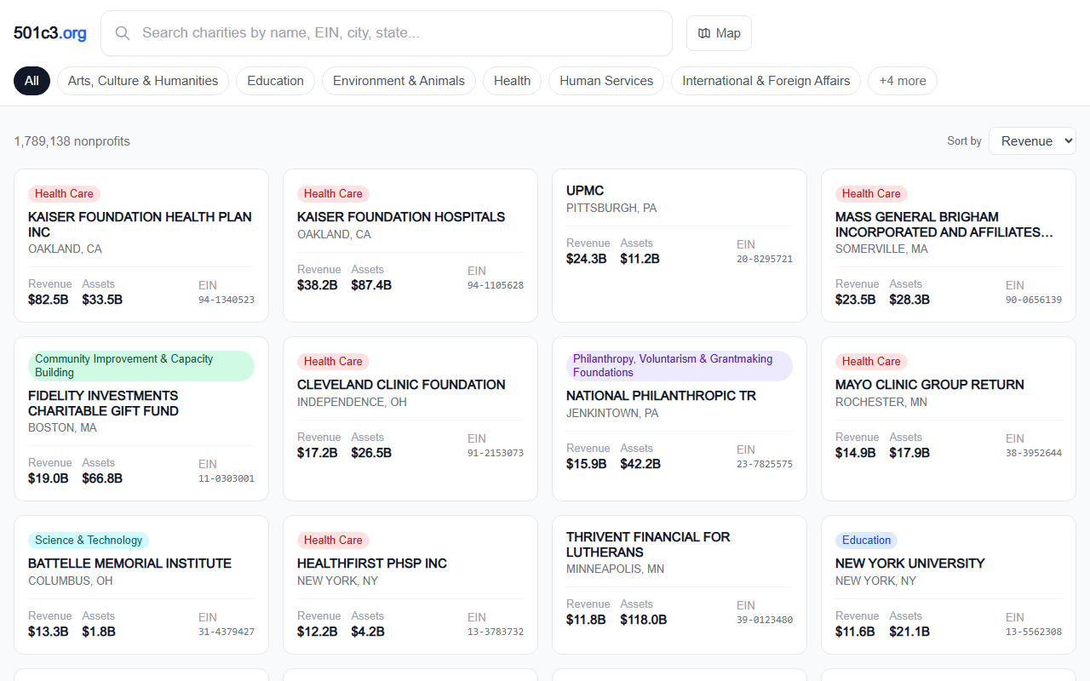
Task: Click SOMERVILLE, MA location text
Action: (881, 249)
